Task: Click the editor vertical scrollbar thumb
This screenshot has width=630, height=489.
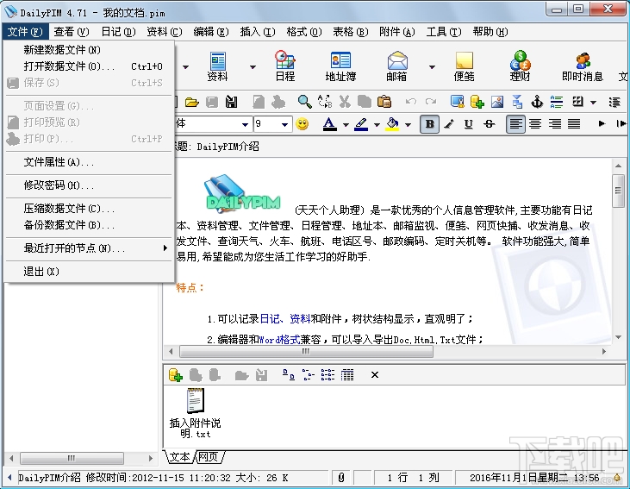Action: click(x=618, y=191)
